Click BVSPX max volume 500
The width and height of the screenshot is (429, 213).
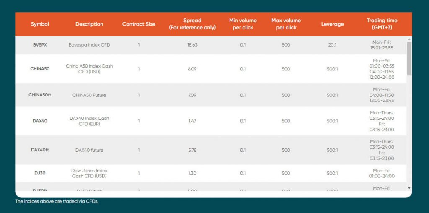pos(286,45)
